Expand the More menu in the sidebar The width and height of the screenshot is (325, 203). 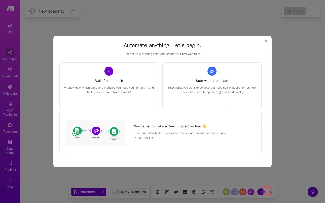[10, 183]
